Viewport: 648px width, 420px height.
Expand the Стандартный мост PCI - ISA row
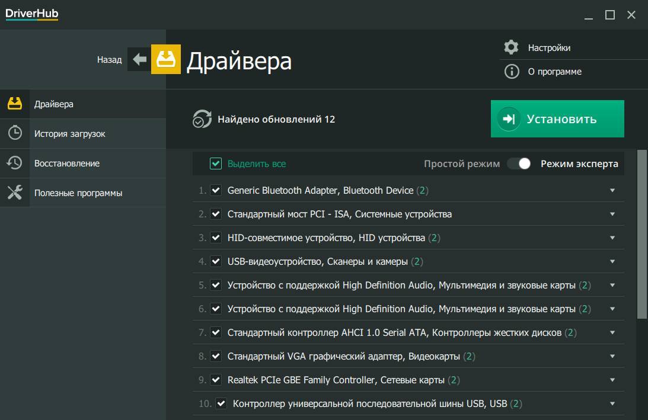[612, 214]
